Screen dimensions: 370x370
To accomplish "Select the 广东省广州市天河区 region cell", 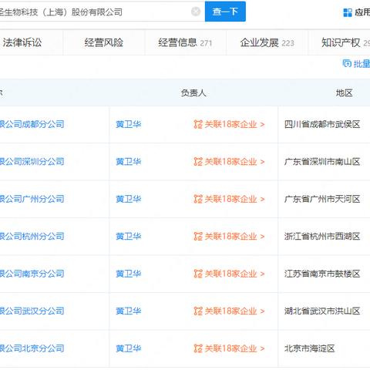I will pyautogui.click(x=322, y=199).
